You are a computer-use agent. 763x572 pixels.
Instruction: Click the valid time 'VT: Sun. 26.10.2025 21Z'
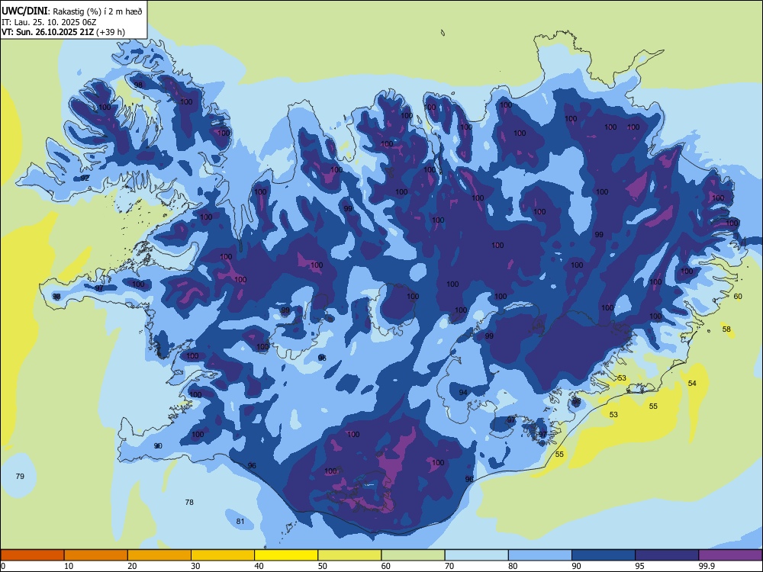coord(47,32)
